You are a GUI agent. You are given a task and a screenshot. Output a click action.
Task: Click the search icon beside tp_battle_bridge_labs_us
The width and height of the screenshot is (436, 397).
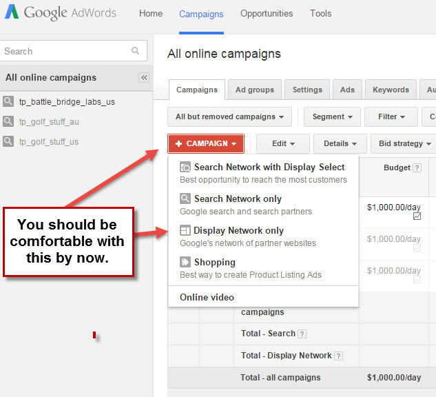pos(8,101)
